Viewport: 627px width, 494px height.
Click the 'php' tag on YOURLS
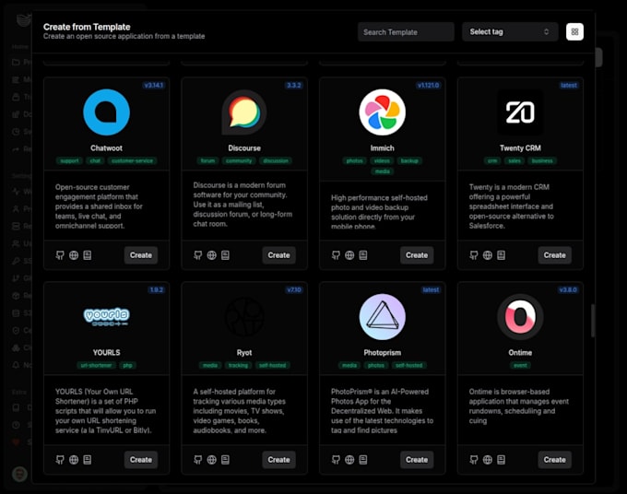pos(127,365)
